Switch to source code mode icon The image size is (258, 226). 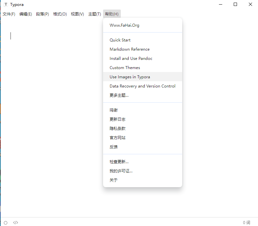[x=15, y=223]
